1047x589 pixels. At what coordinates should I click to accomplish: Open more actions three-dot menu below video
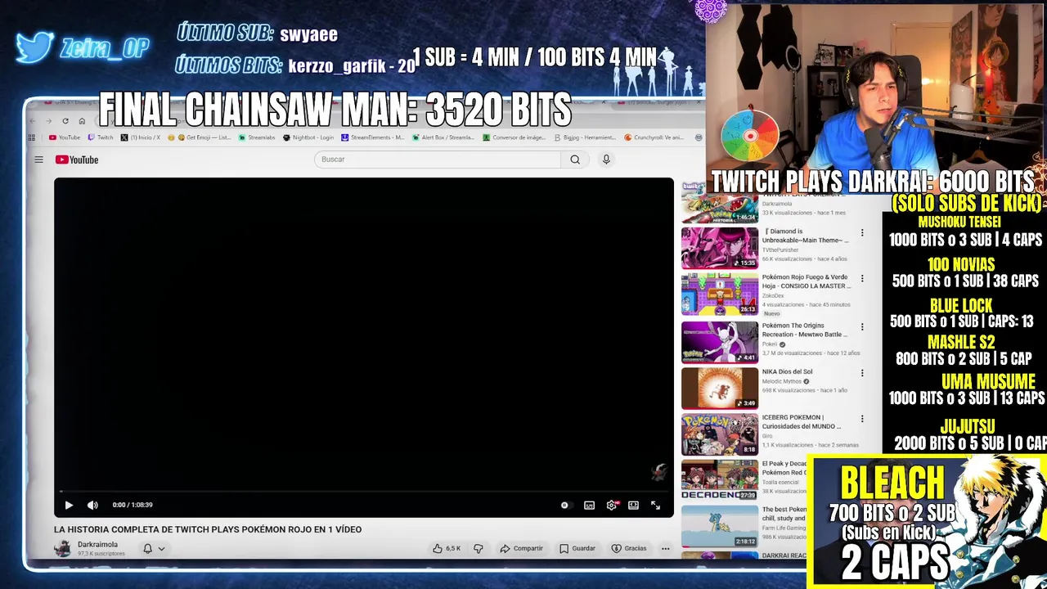(665, 549)
